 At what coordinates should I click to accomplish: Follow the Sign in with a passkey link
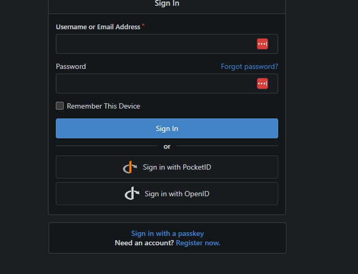[x=167, y=234]
